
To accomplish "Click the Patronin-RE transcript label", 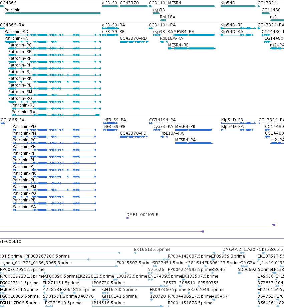I will click(20, 52).
